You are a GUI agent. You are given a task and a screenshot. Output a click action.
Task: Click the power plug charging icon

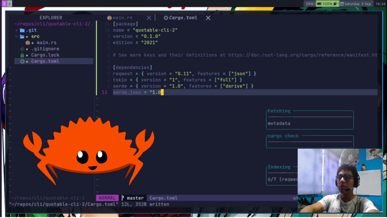335,4
